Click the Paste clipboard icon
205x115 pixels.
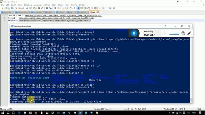tap(34, 8)
